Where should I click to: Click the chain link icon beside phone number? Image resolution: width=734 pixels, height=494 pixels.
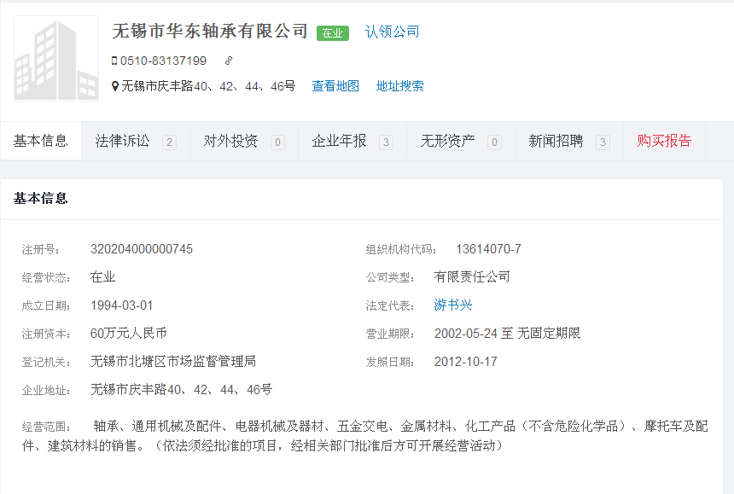[228, 61]
